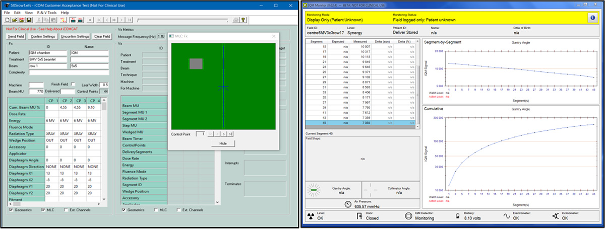Screen dimensions: 605x232
Task: Select segment 15 row in the IQM table
Action: (359, 46)
